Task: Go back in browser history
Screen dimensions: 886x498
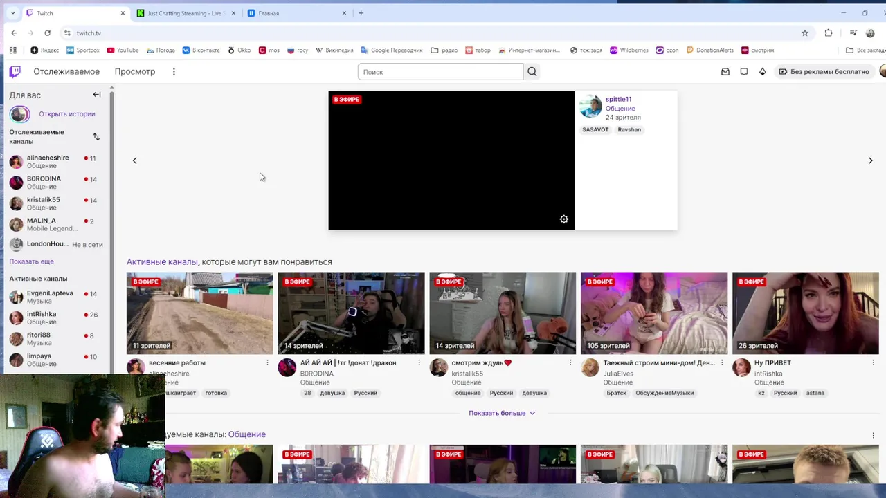Action: pyautogui.click(x=14, y=33)
